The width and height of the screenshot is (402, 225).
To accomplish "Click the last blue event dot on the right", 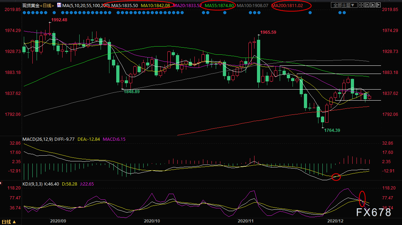I will tap(344, 12).
